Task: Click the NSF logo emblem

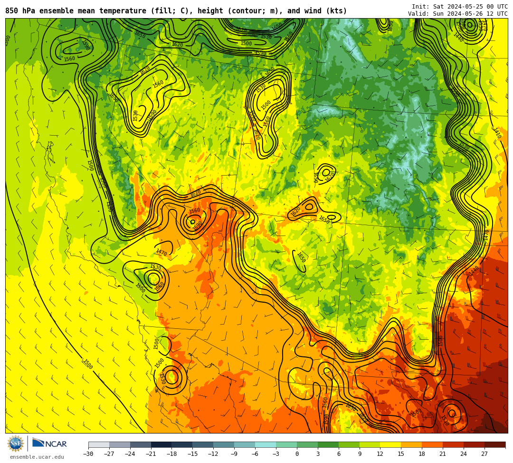Action: [16, 443]
